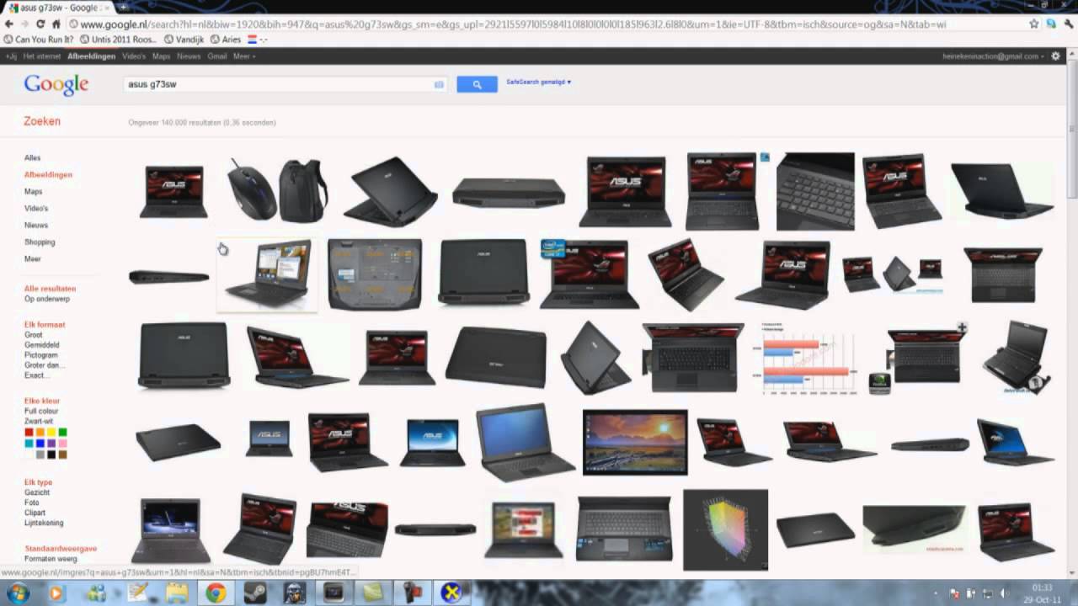Open the 'Can You Run It?' bookmark
The height and width of the screenshot is (606, 1078).
click(40, 40)
